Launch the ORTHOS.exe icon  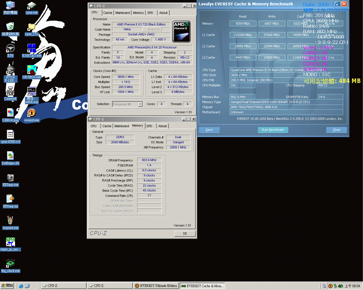point(31,72)
